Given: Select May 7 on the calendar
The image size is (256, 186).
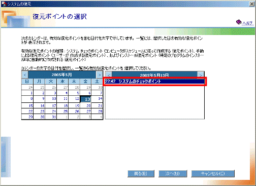Looking at the screenshot, I should tap(97, 93).
